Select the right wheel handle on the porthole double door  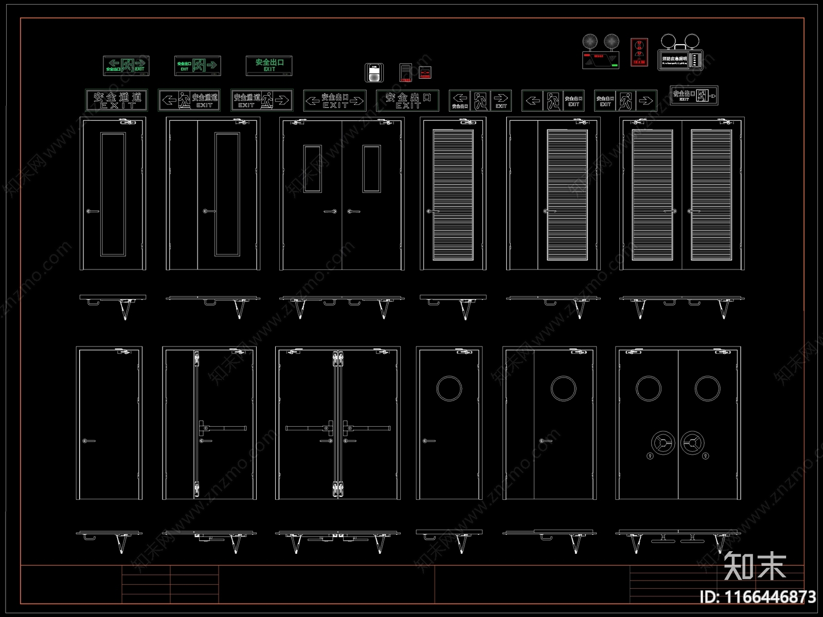click(x=692, y=443)
